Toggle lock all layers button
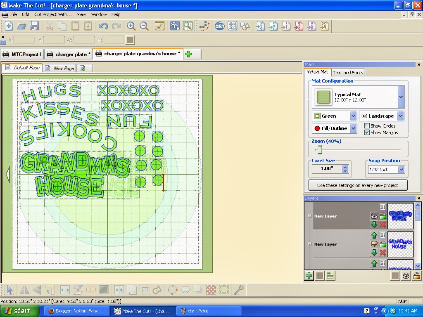 (x=416, y=275)
